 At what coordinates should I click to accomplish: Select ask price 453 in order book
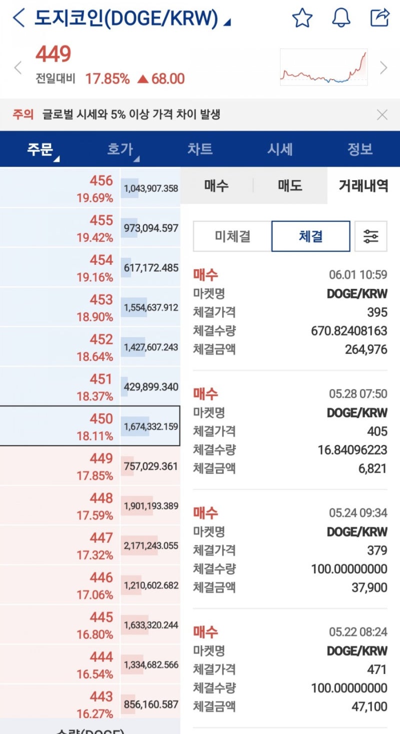(60, 307)
